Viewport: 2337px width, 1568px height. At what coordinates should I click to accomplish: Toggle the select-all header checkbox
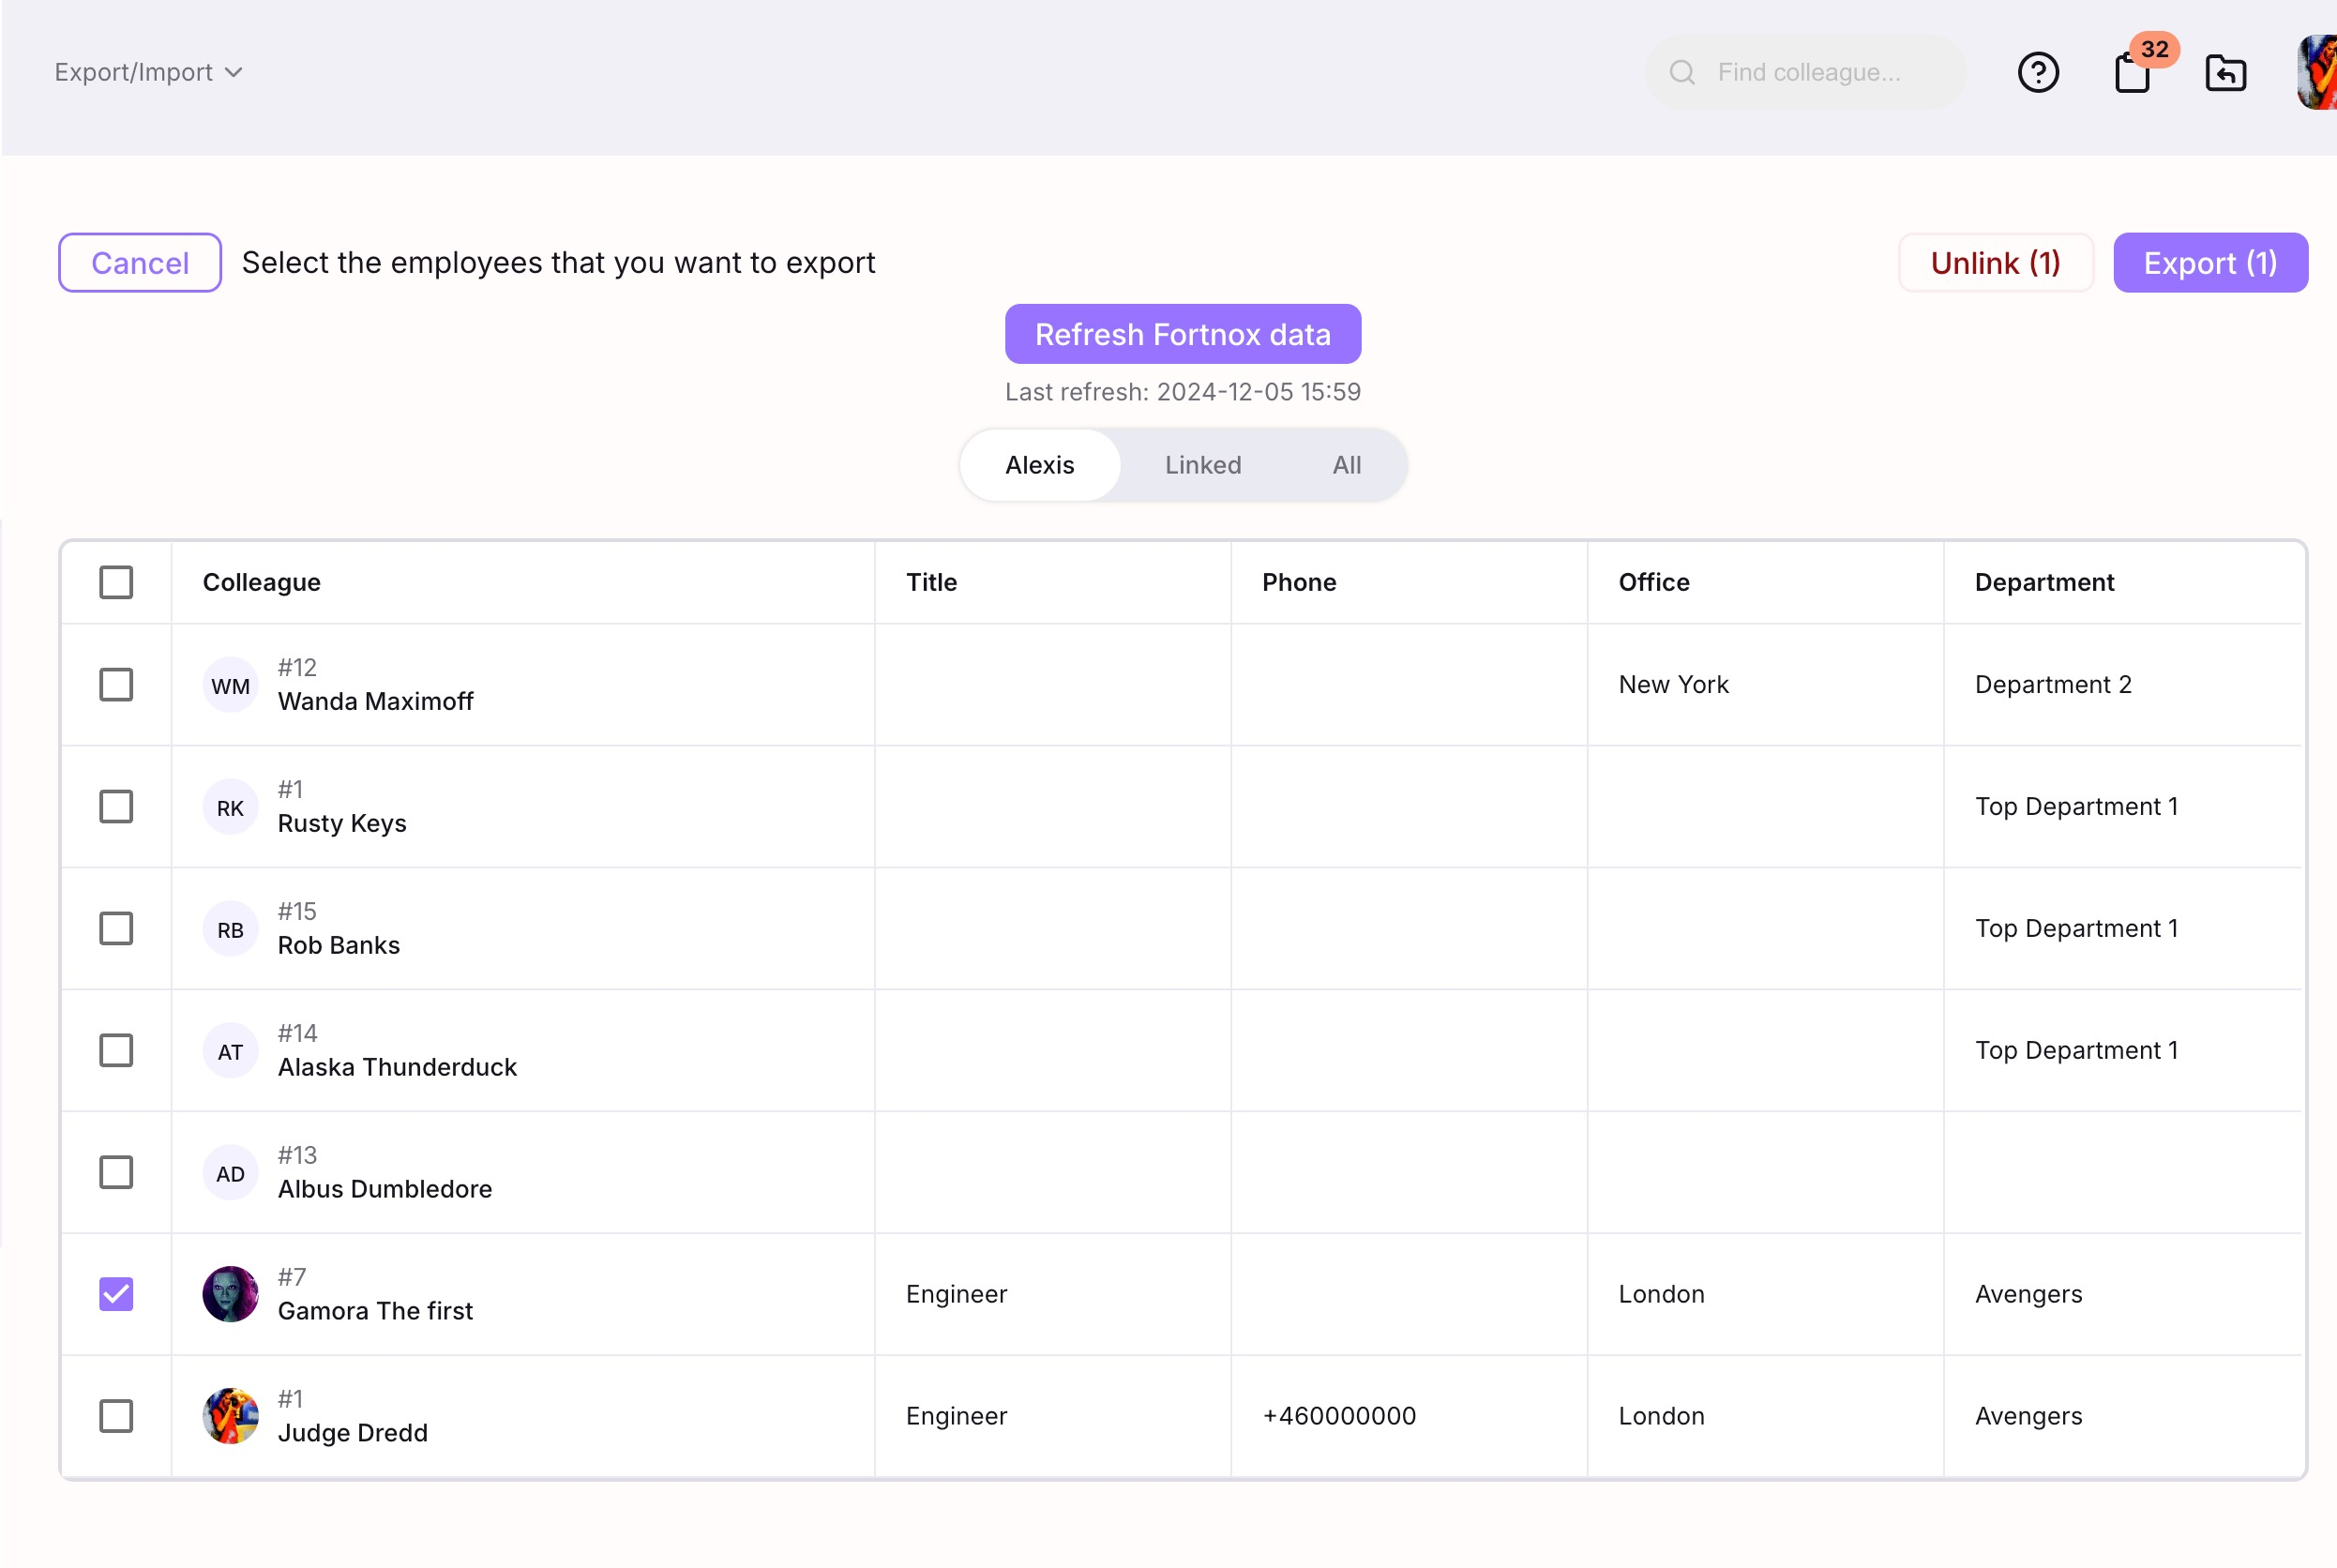116,582
